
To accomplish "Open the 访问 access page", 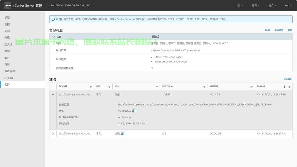I will [x=7, y=31].
